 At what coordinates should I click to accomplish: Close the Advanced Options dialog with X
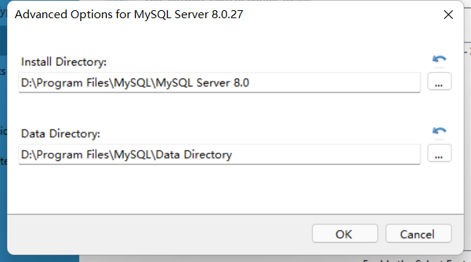point(448,15)
